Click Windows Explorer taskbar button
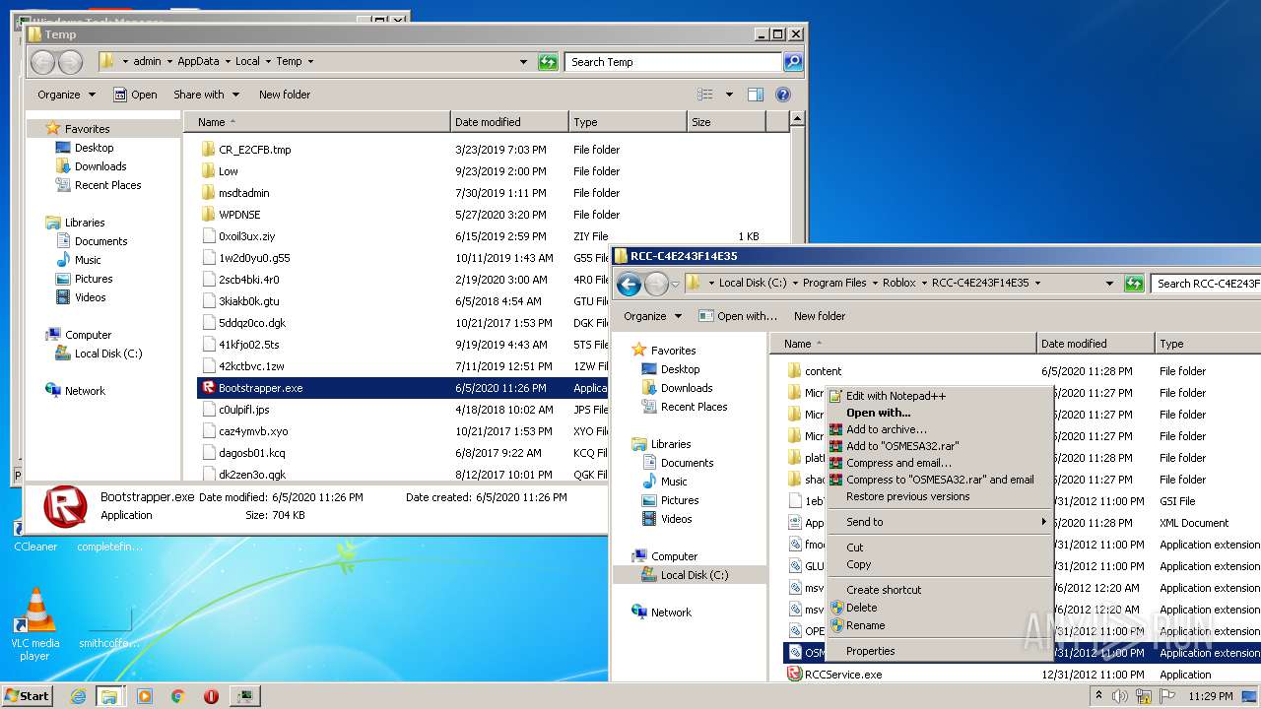The width and height of the screenshot is (1261, 709). tap(109, 696)
